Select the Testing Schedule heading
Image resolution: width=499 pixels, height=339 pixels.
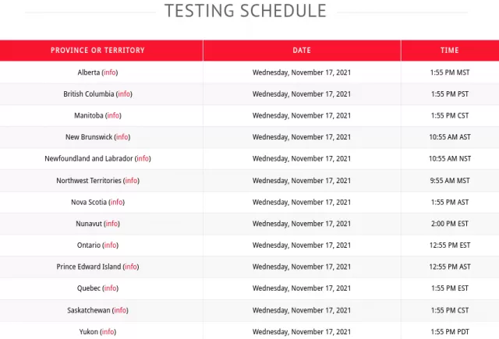pos(246,11)
